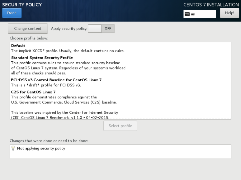Click the Select profile button
The width and height of the screenshot is (241, 180).
click(x=120, y=126)
